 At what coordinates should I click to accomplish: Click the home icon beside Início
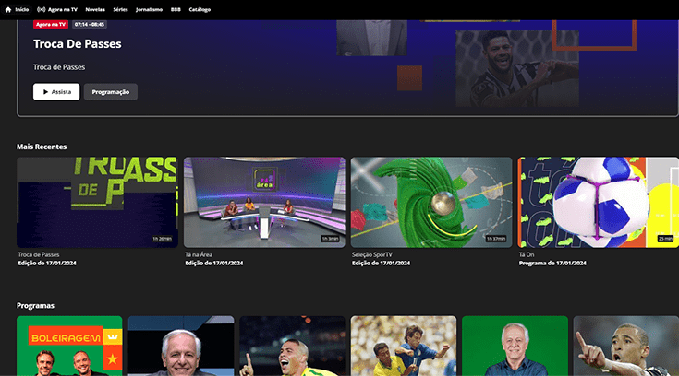pyautogui.click(x=8, y=9)
